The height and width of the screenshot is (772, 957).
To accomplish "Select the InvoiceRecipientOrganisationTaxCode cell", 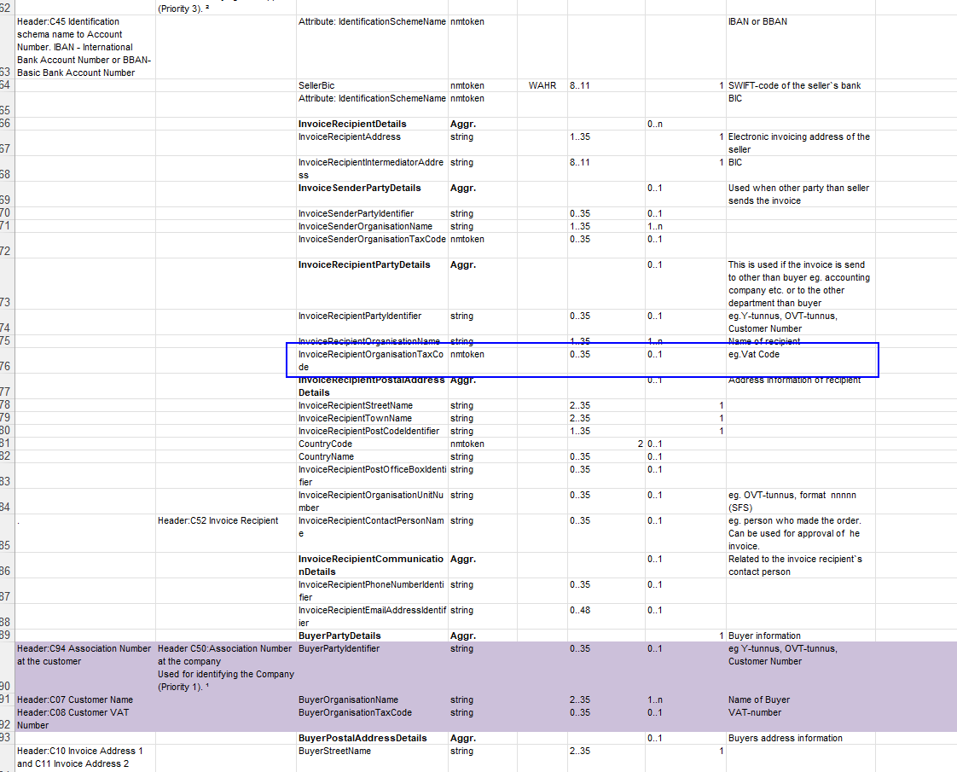I will tap(372, 360).
